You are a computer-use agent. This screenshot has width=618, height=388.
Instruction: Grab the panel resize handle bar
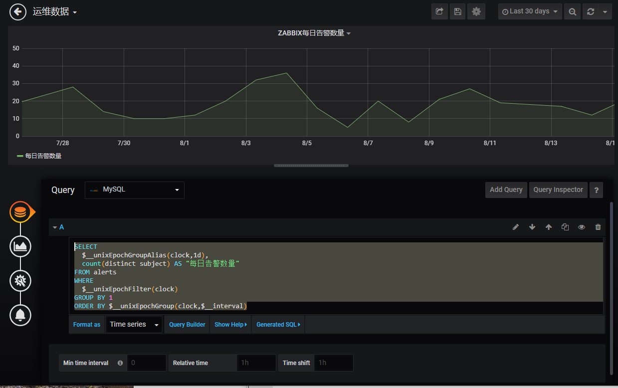click(311, 166)
